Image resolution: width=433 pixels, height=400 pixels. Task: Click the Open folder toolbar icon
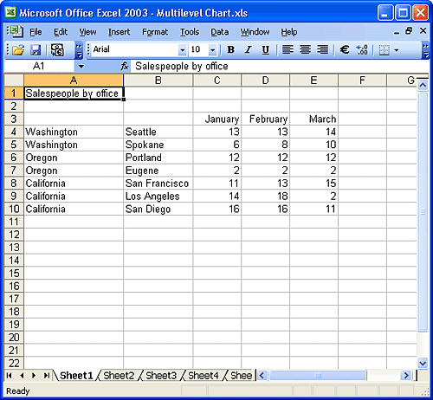point(18,50)
